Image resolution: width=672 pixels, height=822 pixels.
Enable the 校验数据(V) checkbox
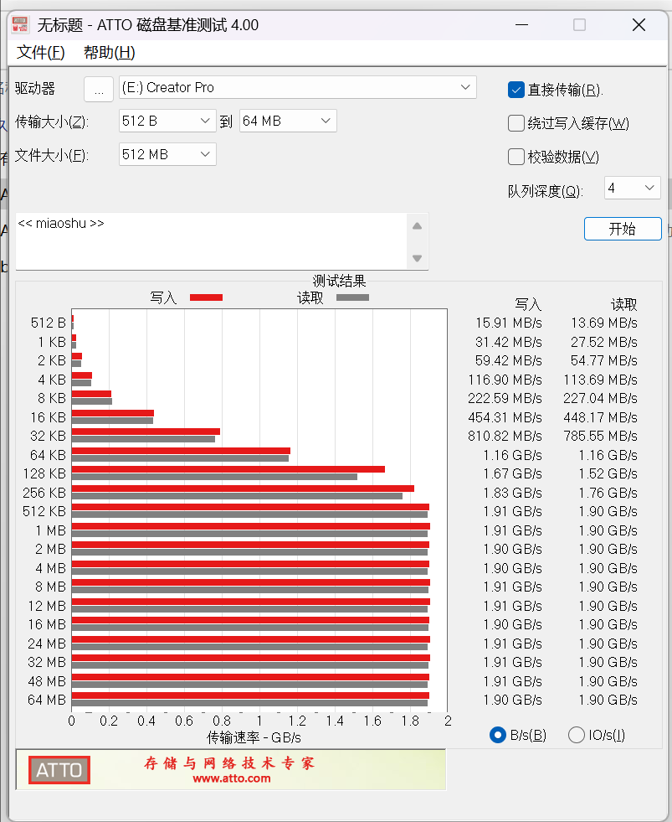click(x=516, y=157)
